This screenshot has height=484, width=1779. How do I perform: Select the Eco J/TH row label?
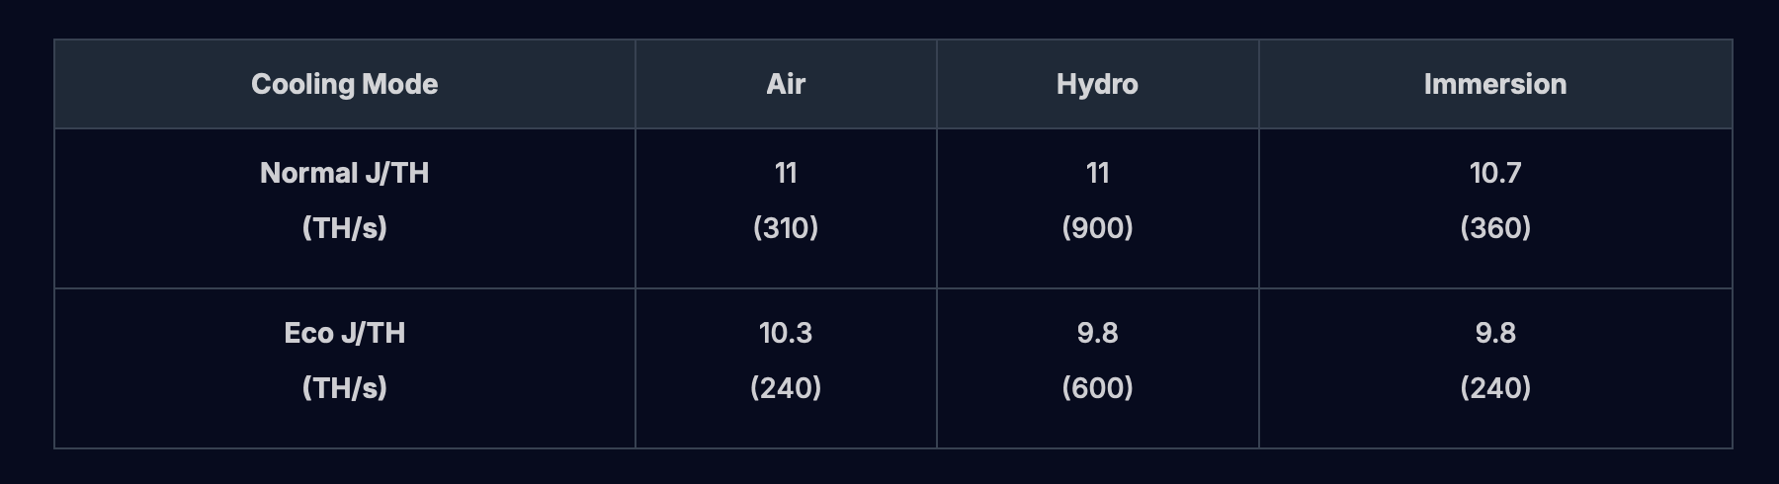pos(344,333)
